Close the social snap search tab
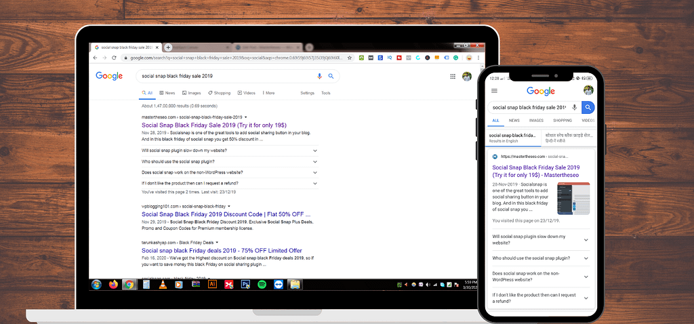Image resolution: width=694 pixels, height=324 pixels. point(159,47)
